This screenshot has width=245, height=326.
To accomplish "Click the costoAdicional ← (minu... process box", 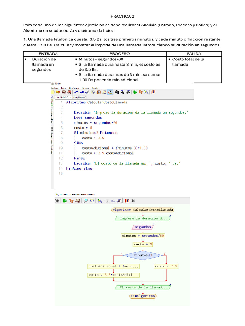I will point(114,266).
